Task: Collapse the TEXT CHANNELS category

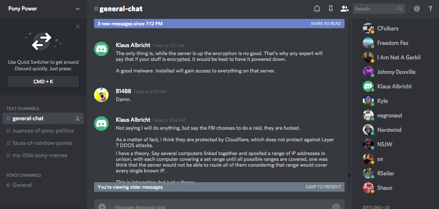Action: point(23,108)
